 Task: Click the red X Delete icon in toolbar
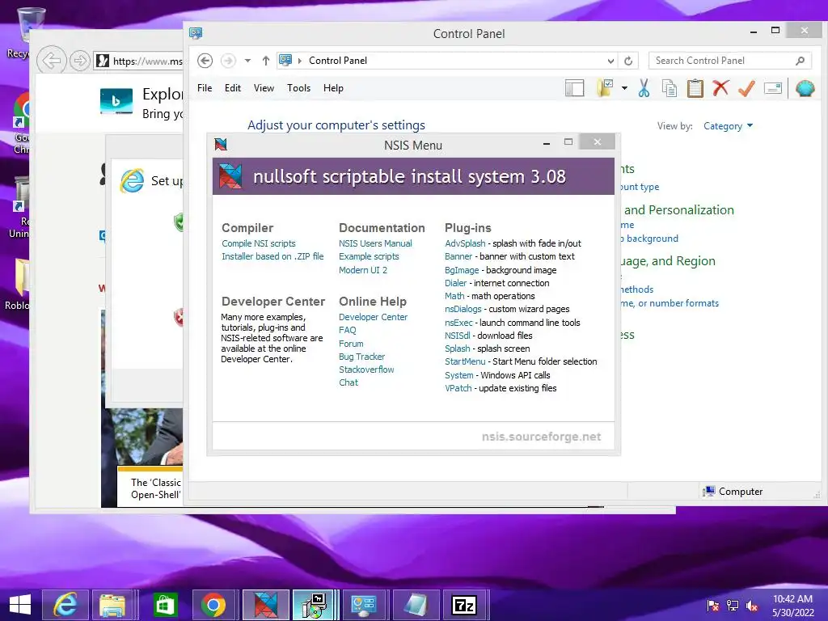pyautogui.click(x=720, y=87)
